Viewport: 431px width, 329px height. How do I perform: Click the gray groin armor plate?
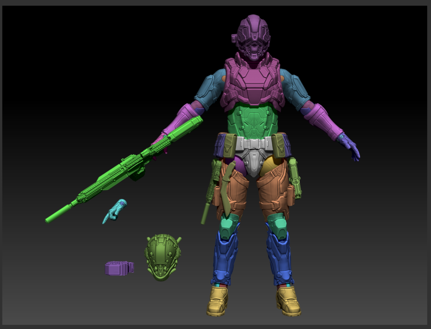click(253, 163)
